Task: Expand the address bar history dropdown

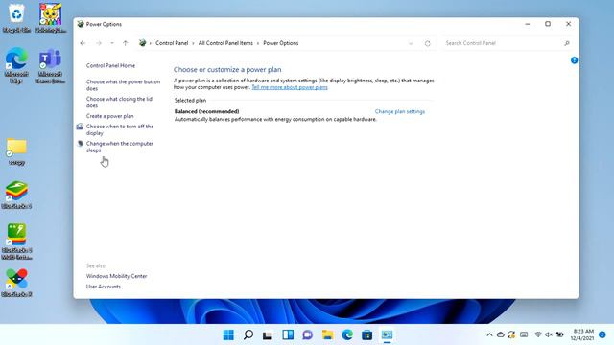Action: click(x=411, y=43)
